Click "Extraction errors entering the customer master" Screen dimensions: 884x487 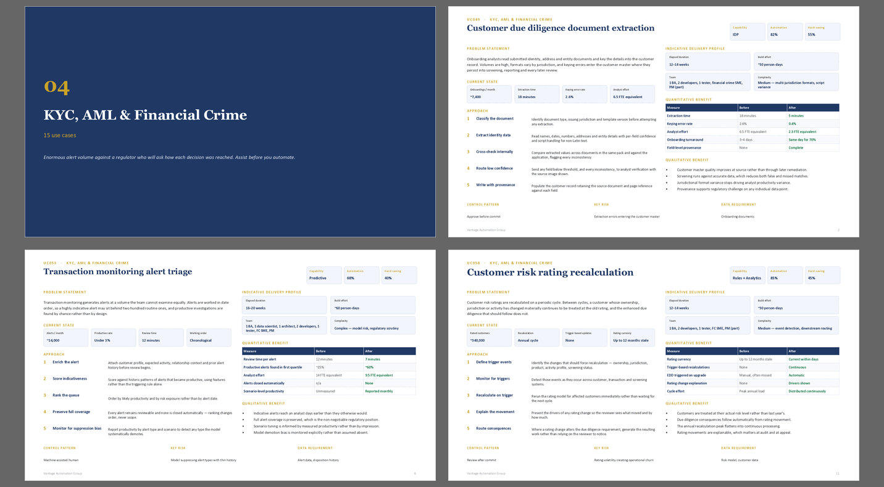point(627,216)
